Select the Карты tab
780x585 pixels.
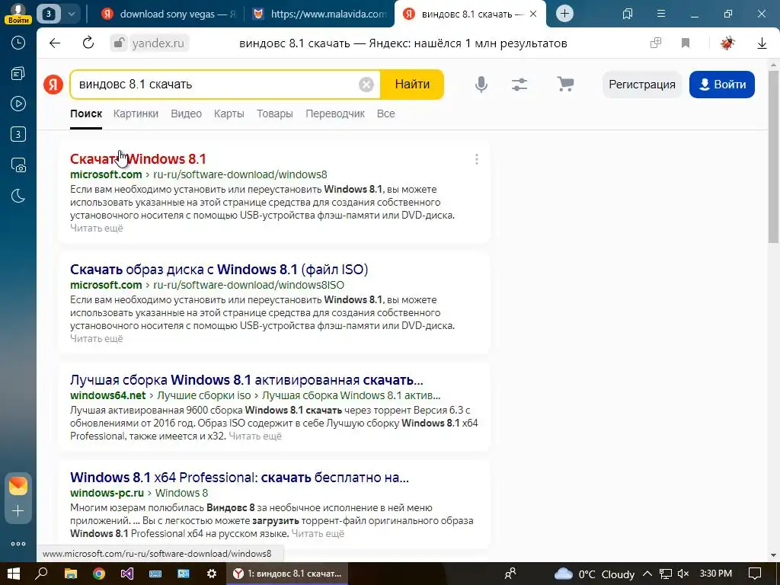point(229,114)
